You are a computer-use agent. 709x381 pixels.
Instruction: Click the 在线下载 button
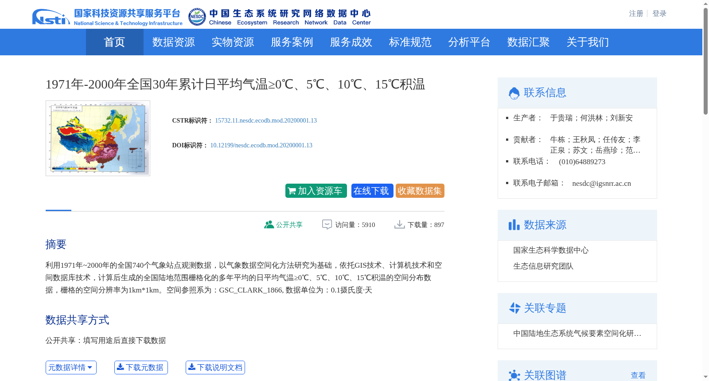(x=372, y=191)
